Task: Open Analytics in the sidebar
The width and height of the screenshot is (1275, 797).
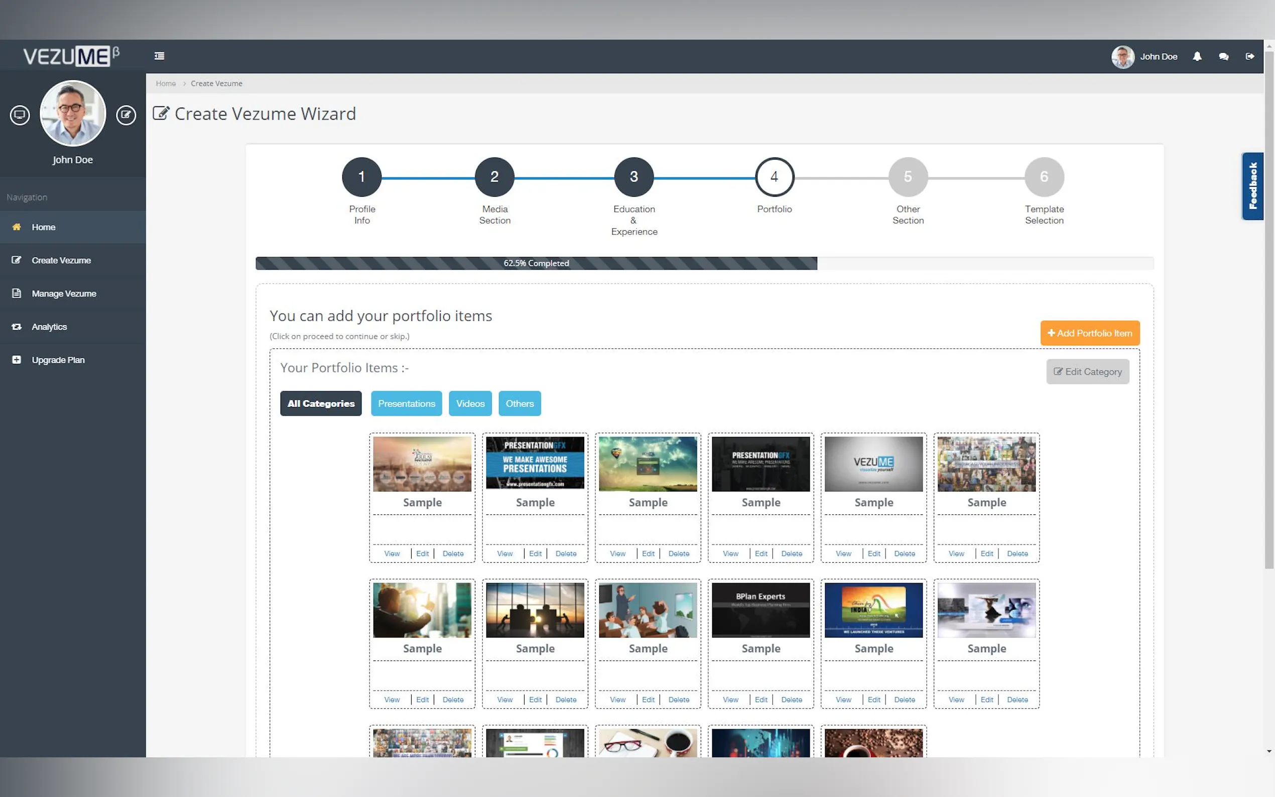Action: pos(73,327)
